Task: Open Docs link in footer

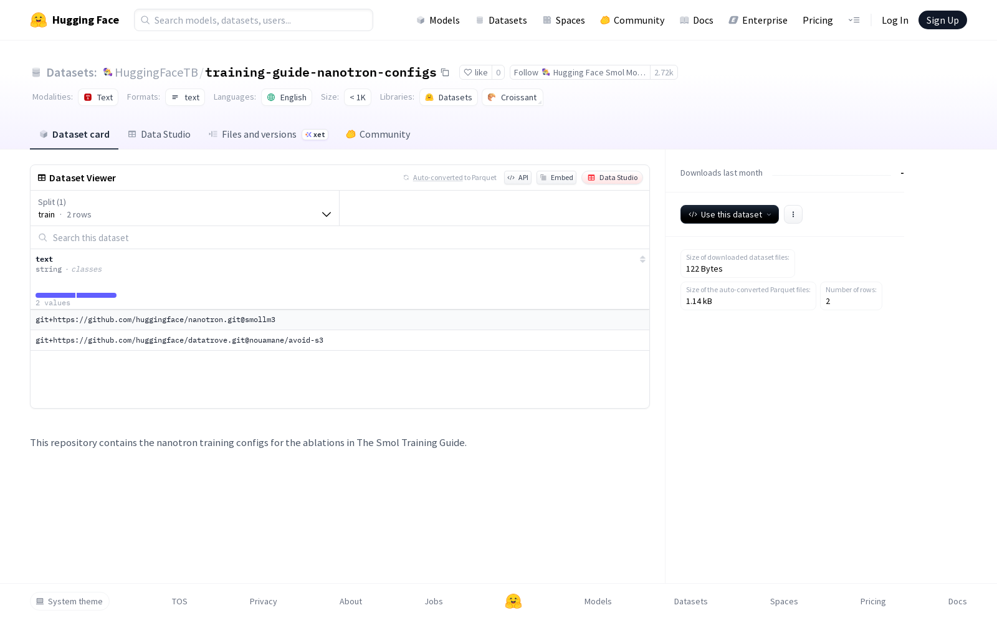Action: tap(957, 601)
